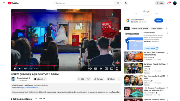Skip to the next video

(20, 69)
